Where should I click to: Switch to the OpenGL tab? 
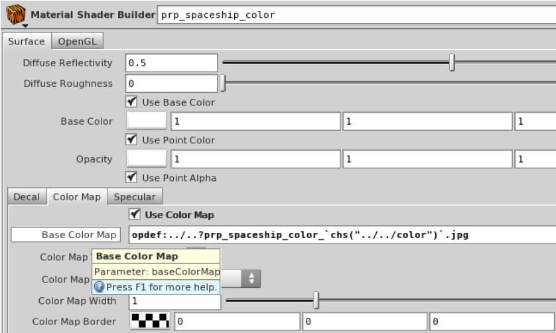click(78, 41)
